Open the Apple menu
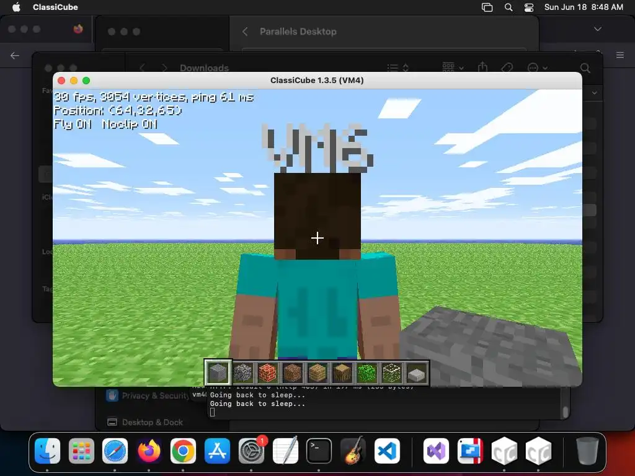This screenshot has width=635, height=476. 16,7
